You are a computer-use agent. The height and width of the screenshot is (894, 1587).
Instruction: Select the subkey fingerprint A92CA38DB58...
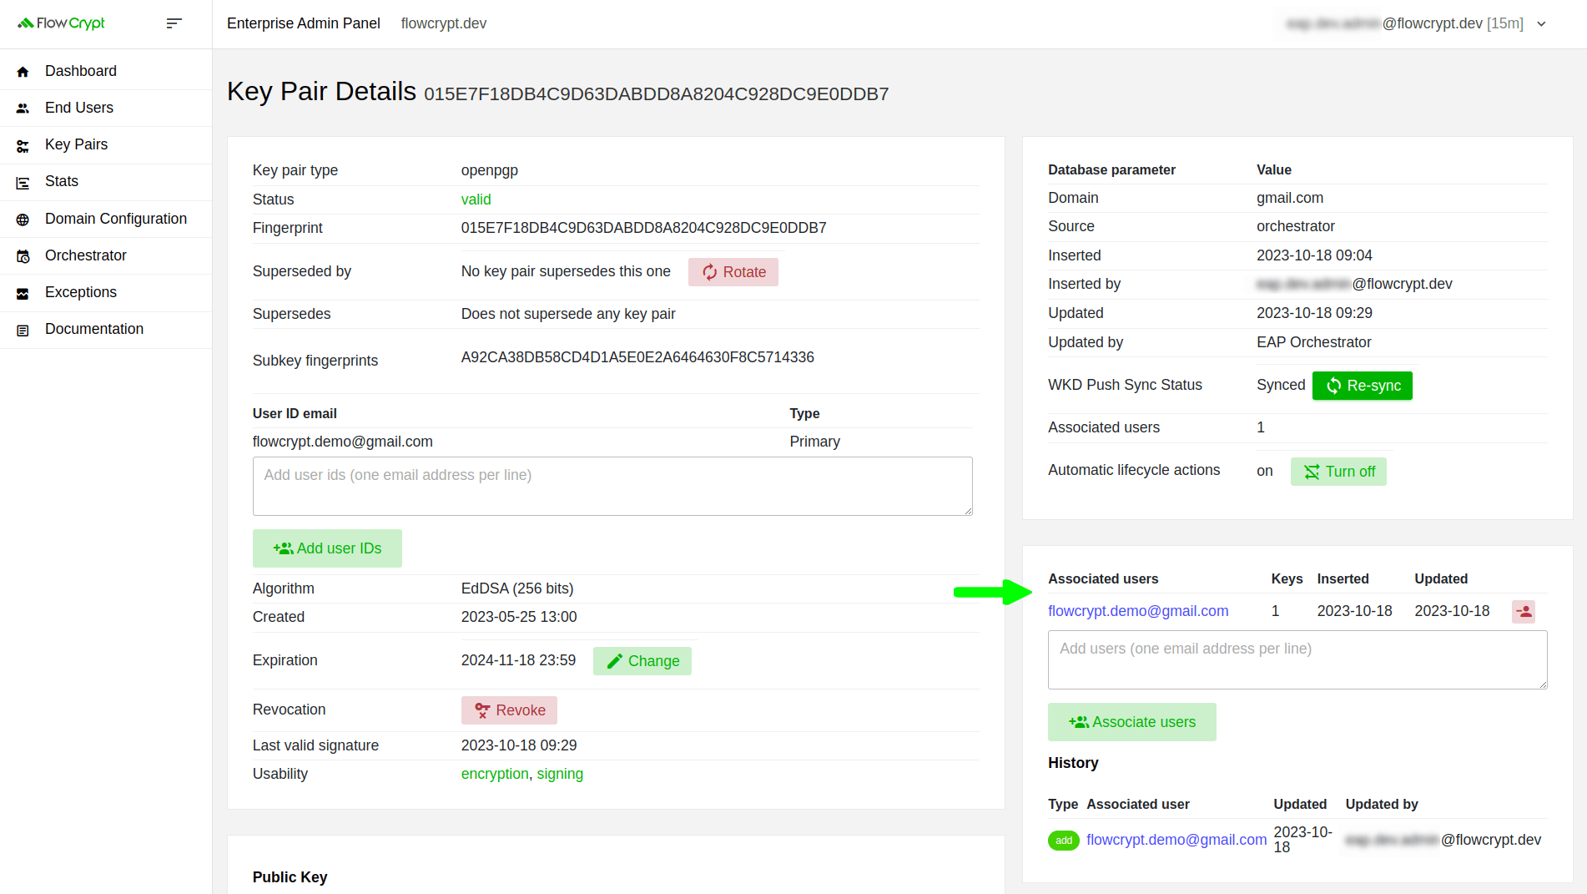(x=637, y=357)
